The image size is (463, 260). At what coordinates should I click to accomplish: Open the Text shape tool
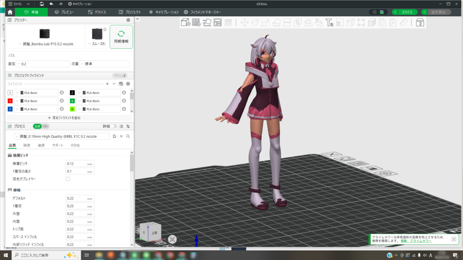click(x=329, y=23)
